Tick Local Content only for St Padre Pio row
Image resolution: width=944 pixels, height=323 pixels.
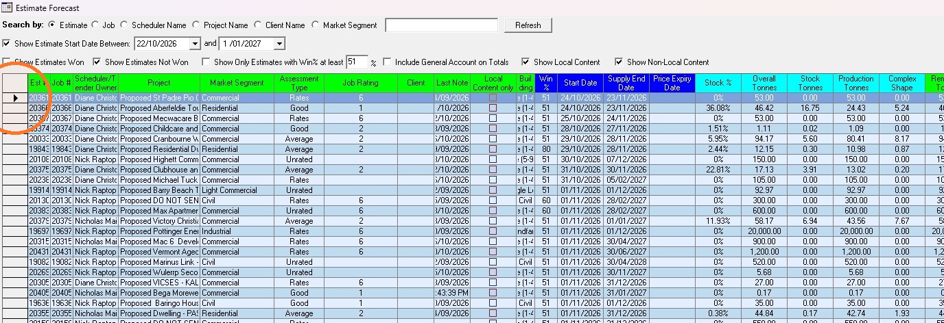[x=493, y=98]
